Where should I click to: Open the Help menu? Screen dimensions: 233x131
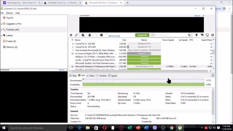(17, 13)
